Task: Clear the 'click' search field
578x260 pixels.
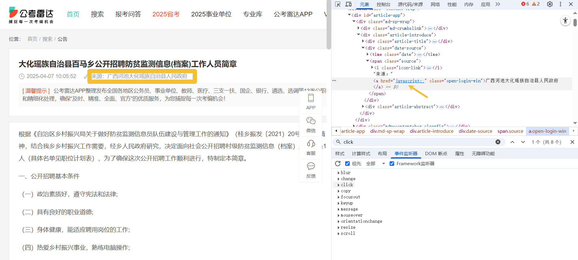Action: 498,142
